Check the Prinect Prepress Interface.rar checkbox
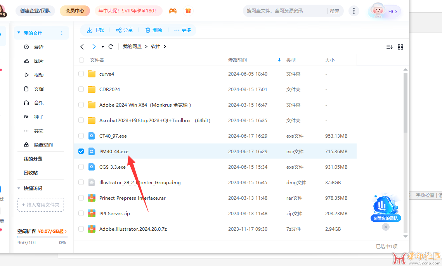442x266 pixels. click(x=81, y=198)
